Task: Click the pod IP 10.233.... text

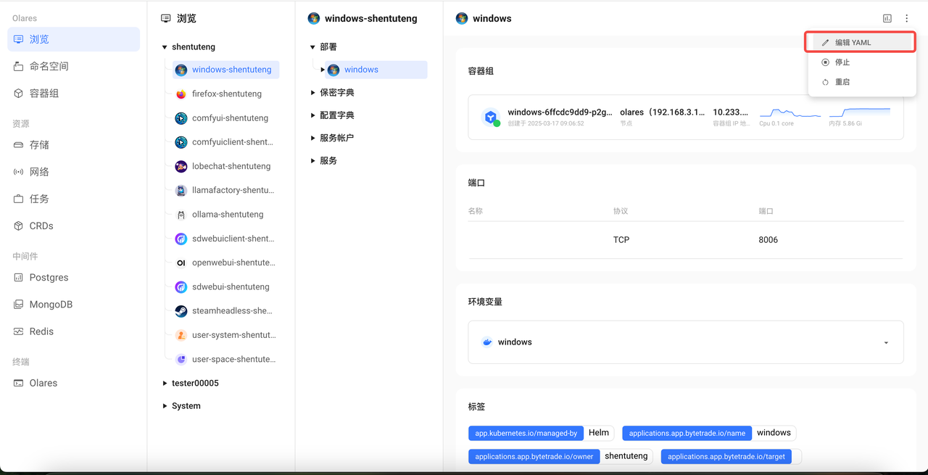Action: click(x=731, y=112)
